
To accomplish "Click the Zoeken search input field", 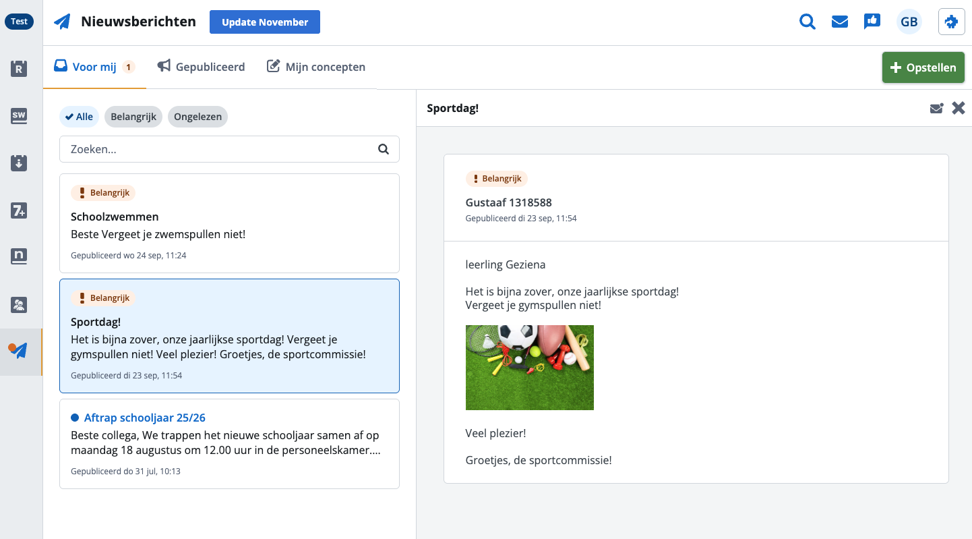I will click(x=220, y=150).
